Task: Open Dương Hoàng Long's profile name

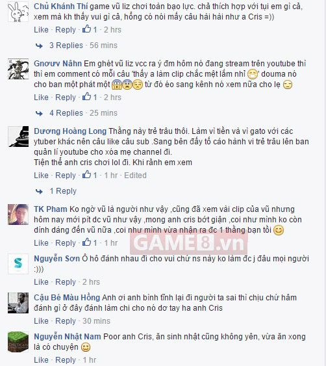Action: click(x=70, y=131)
